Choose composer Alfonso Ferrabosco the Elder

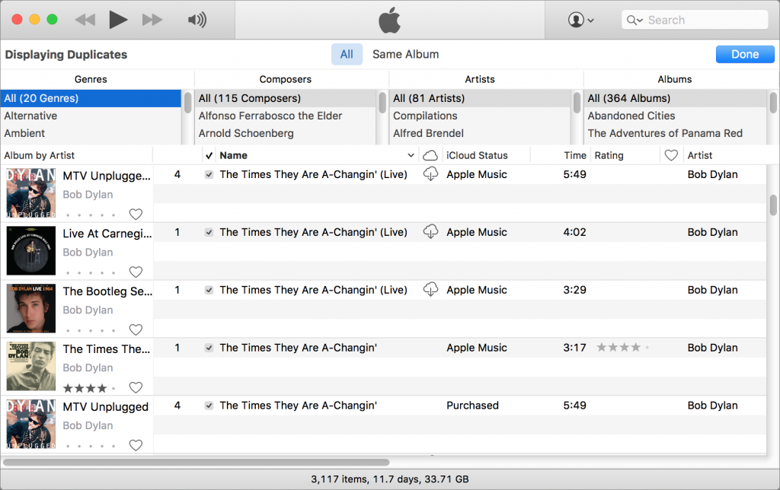(270, 116)
